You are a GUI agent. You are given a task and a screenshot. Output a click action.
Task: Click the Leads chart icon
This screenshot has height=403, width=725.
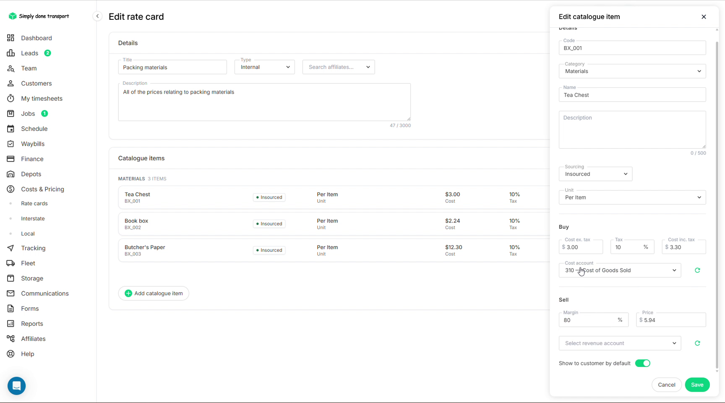pyautogui.click(x=10, y=53)
